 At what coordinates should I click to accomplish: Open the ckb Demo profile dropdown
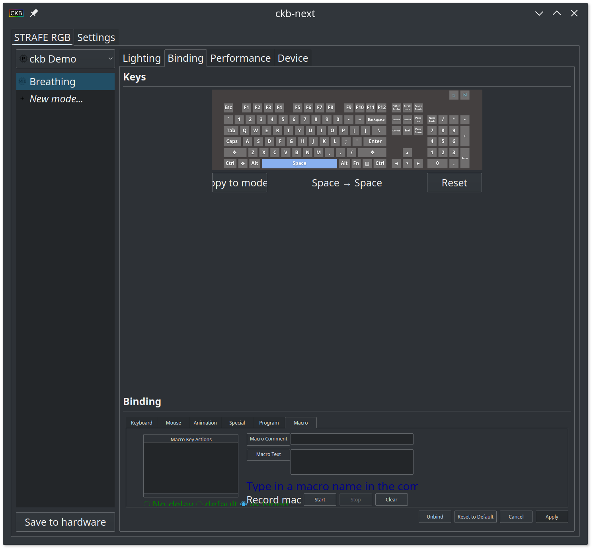coord(66,59)
